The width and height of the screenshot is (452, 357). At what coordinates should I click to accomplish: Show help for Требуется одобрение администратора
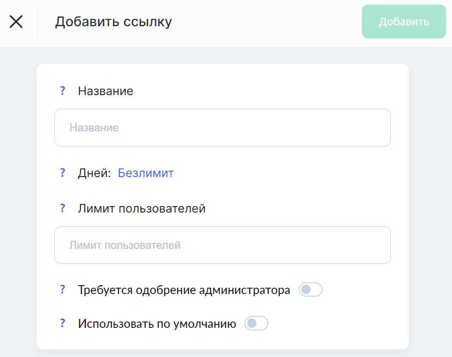pyautogui.click(x=63, y=289)
